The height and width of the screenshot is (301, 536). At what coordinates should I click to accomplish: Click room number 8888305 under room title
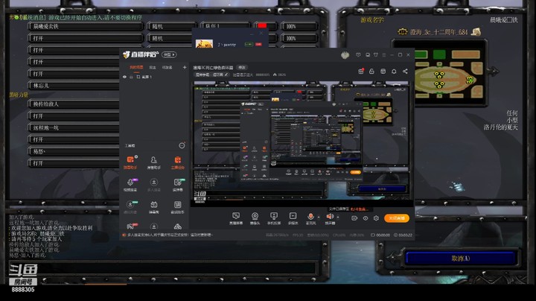(263, 75)
